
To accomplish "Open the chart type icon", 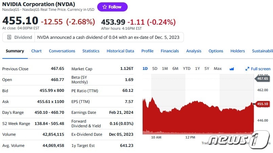I will click(232, 69).
